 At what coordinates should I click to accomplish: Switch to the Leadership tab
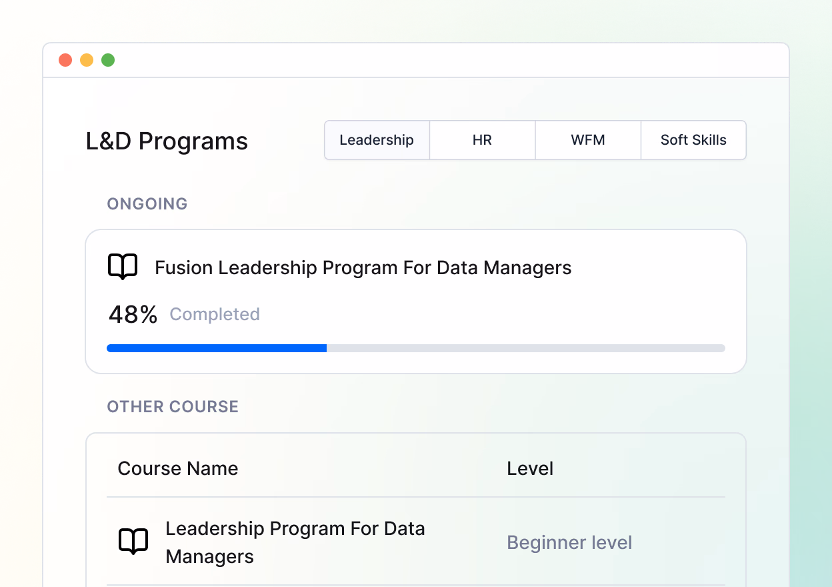(377, 140)
